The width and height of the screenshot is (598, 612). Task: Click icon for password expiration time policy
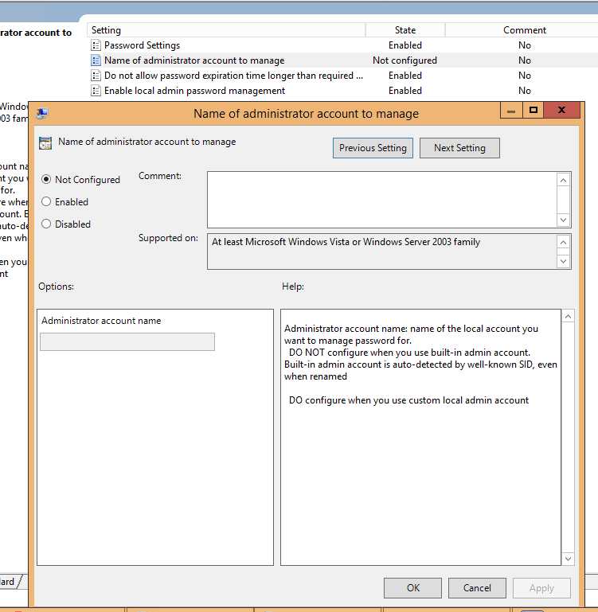pyautogui.click(x=96, y=76)
